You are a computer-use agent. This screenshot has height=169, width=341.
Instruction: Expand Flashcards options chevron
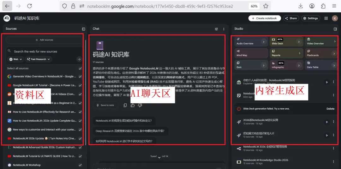tap(334, 53)
